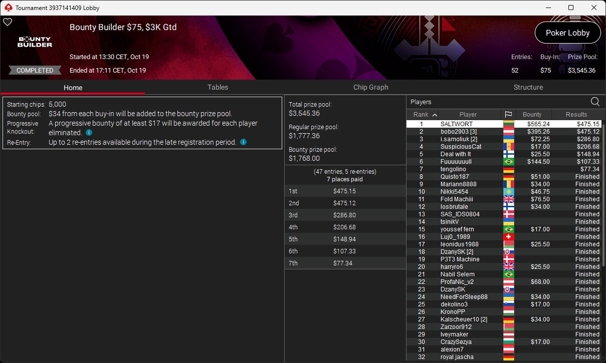Click the heart favorite icon
The image size is (606, 363).
[x=7, y=22]
